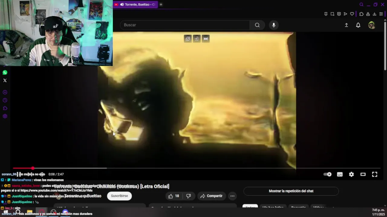
Task: Open the extensions puzzle icon
Action: click(361, 14)
